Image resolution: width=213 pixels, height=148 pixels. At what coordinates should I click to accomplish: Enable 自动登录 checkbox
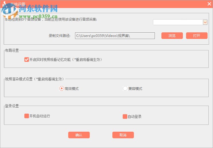click(x=125, y=117)
